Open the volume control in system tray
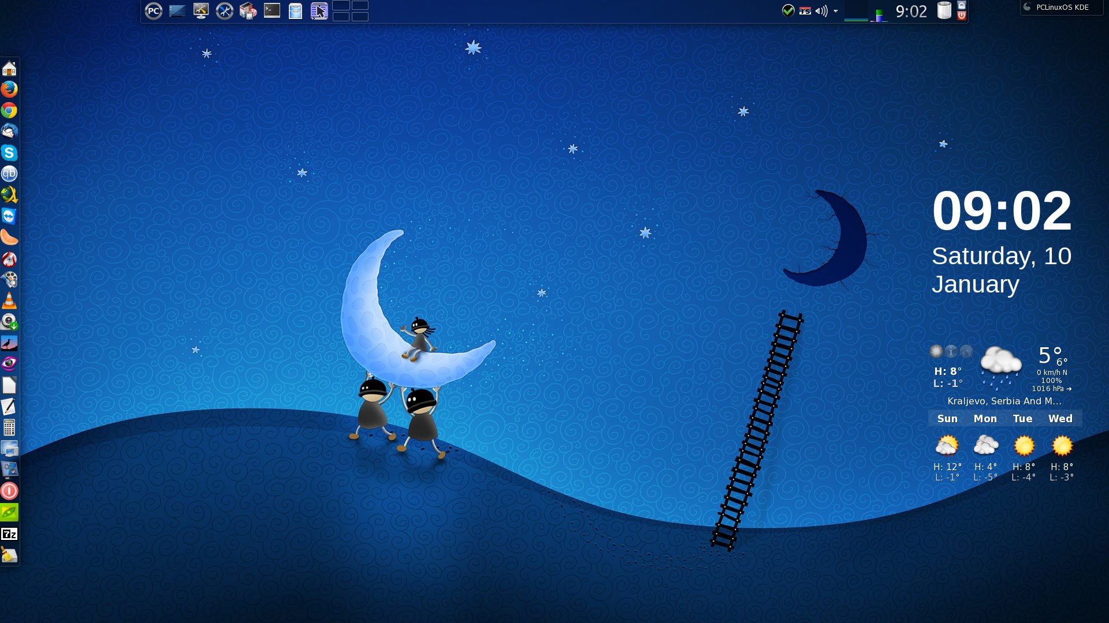 tap(821, 11)
